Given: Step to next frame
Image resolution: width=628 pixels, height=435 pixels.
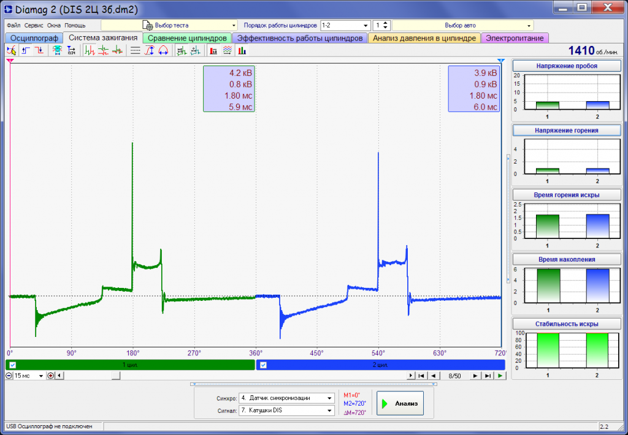Looking at the screenshot, I should [x=475, y=376].
